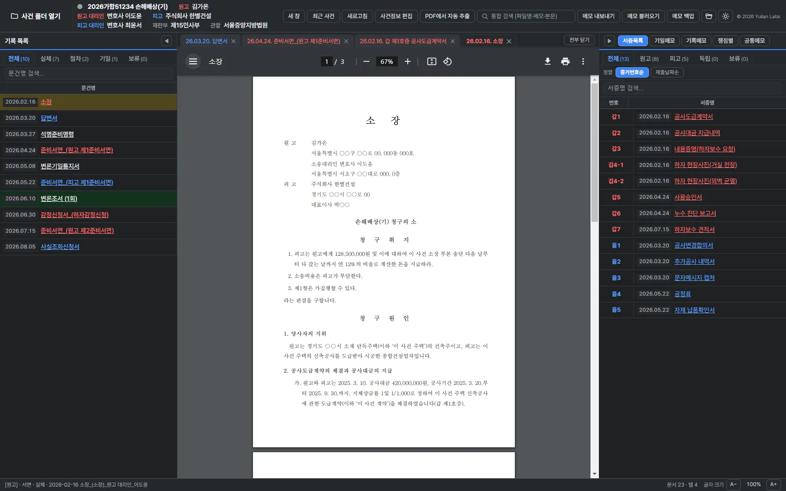Select the 절차 (2) filter tab
The height and width of the screenshot is (491, 786).
click(79, 58)
